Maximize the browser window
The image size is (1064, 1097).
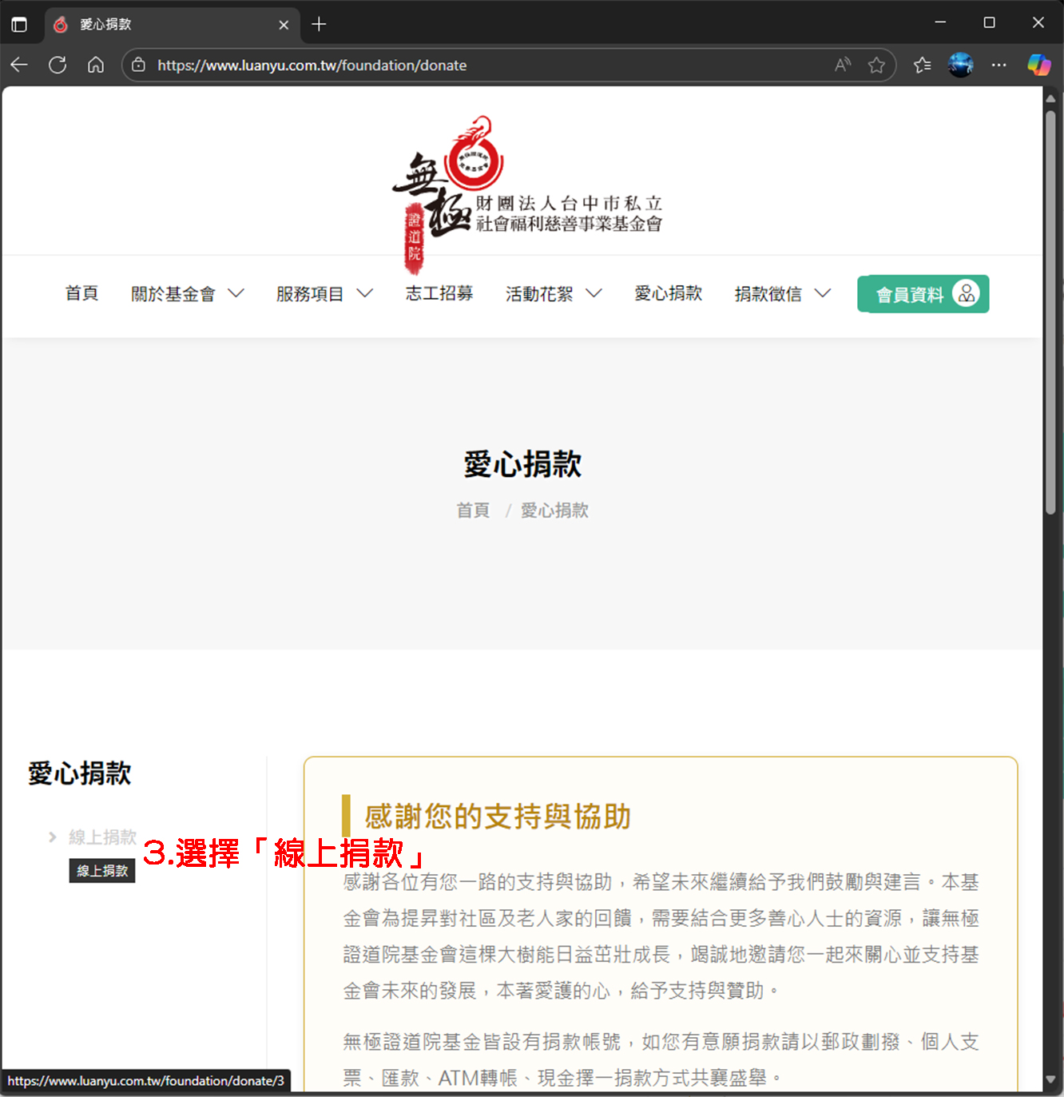pos(989,22)
